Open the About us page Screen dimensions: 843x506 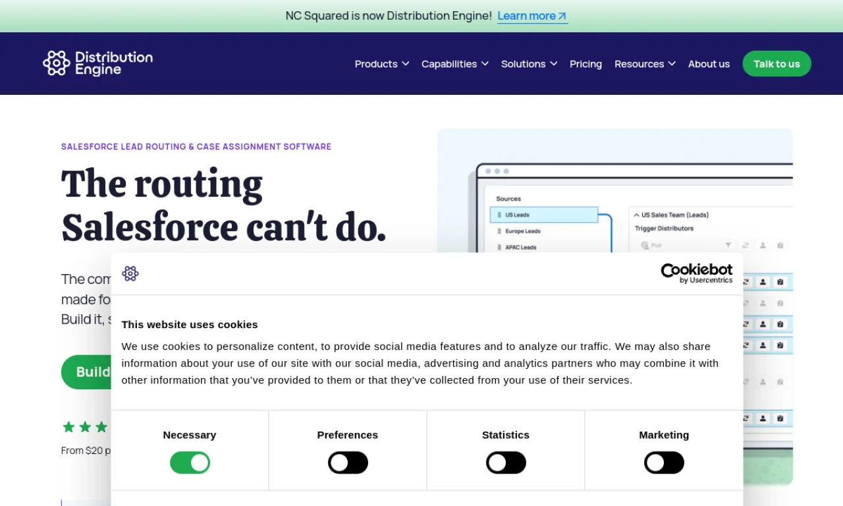709,64
